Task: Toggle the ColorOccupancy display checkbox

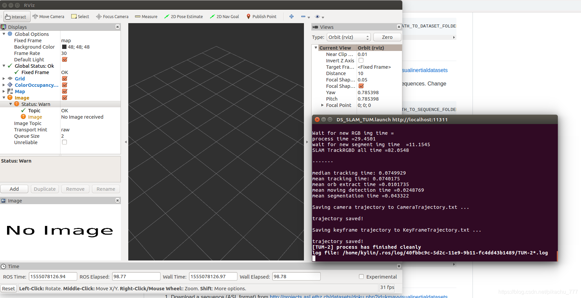Action: 64,85
